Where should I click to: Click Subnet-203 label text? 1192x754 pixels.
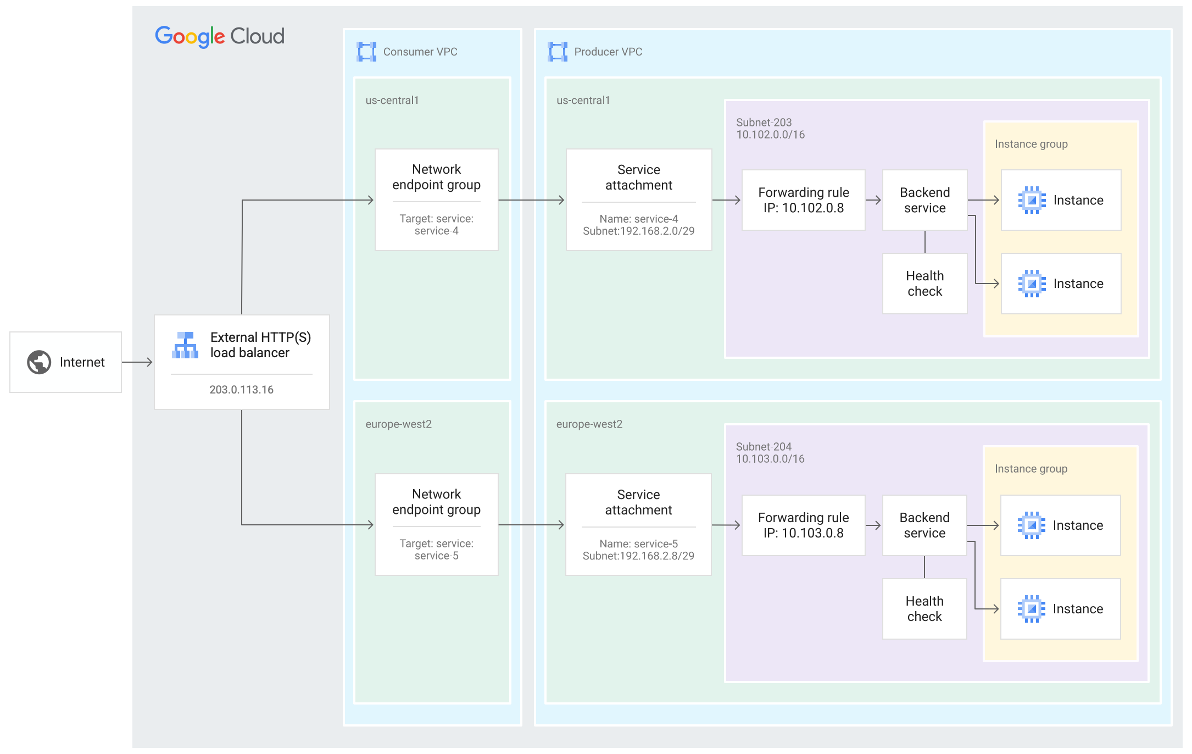pos(764,123)
